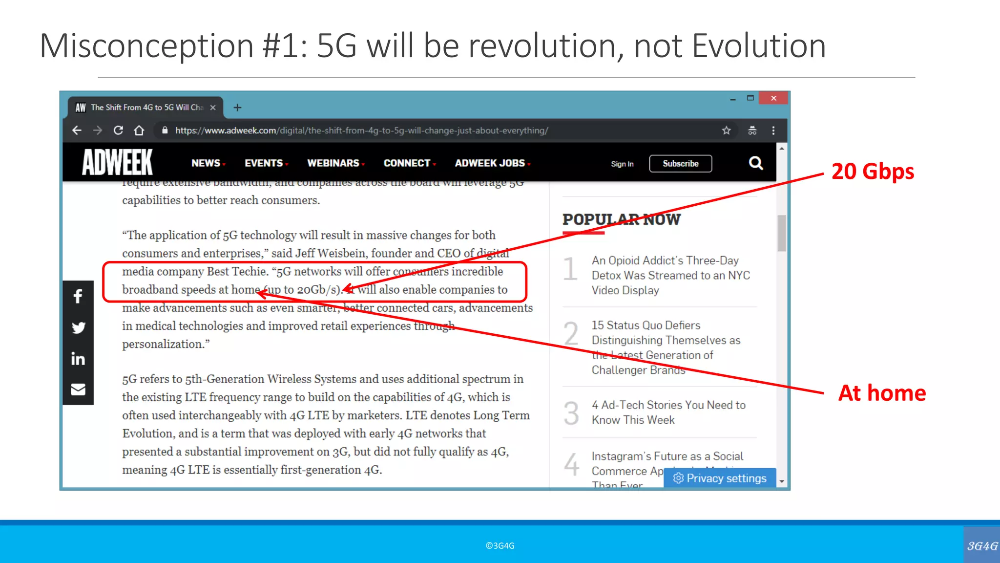1000x563 pixels.
Task: Click the Adweek search magnifier
Action: (756, 163)
